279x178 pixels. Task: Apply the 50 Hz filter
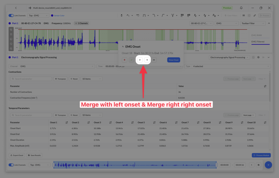pyautogui.click(x=182, y=15)
